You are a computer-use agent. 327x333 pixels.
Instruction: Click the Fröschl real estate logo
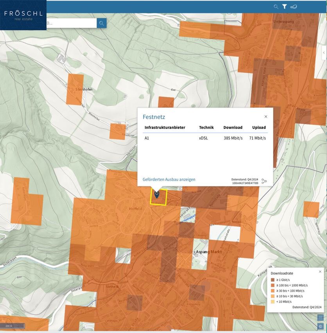click(x=23, y=15)
